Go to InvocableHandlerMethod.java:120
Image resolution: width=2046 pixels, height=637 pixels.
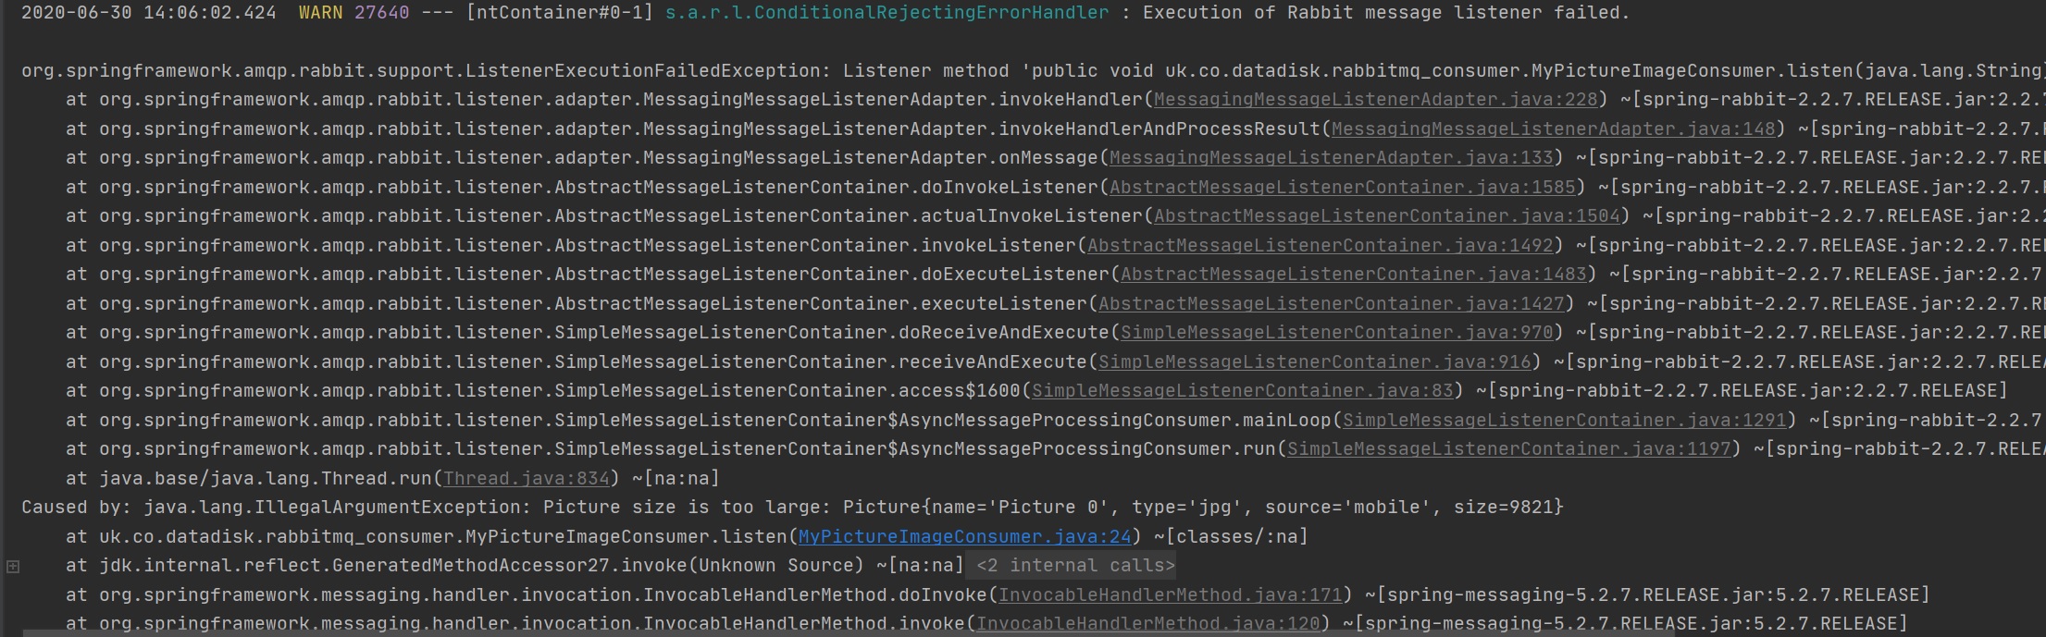tap(1147, 624)
